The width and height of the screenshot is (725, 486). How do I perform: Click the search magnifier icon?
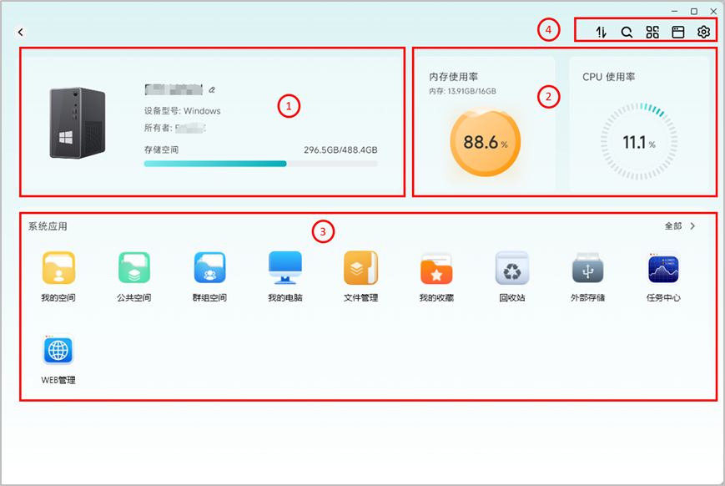tap(627, 32)
